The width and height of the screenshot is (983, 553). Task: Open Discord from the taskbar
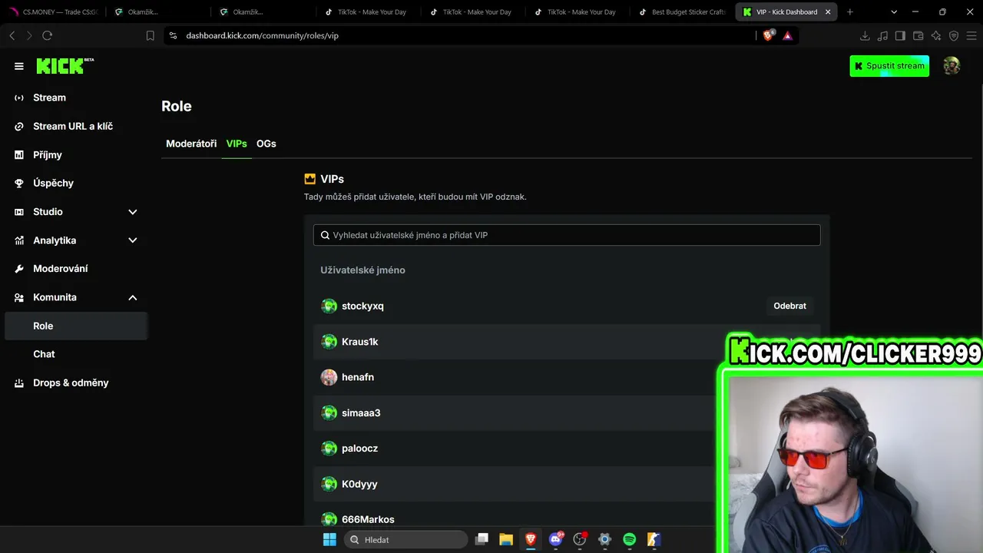(x=555, y=539)
